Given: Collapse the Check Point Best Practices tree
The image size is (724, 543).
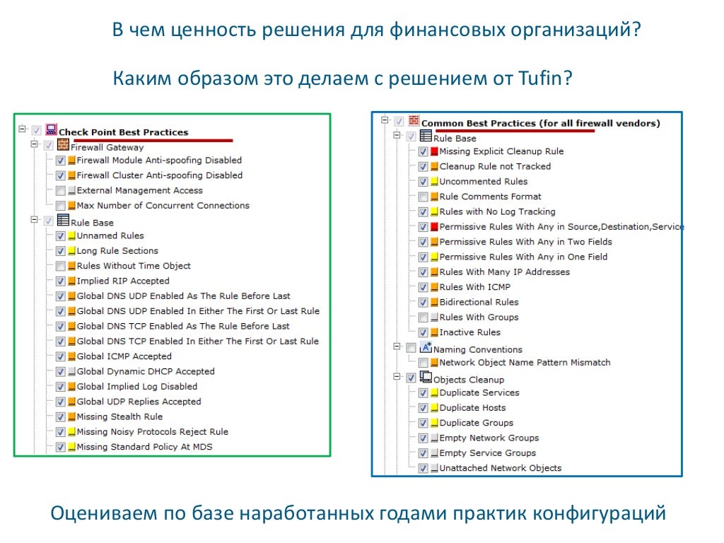Looking at the screenshot, I should click(x=22, y=129).
